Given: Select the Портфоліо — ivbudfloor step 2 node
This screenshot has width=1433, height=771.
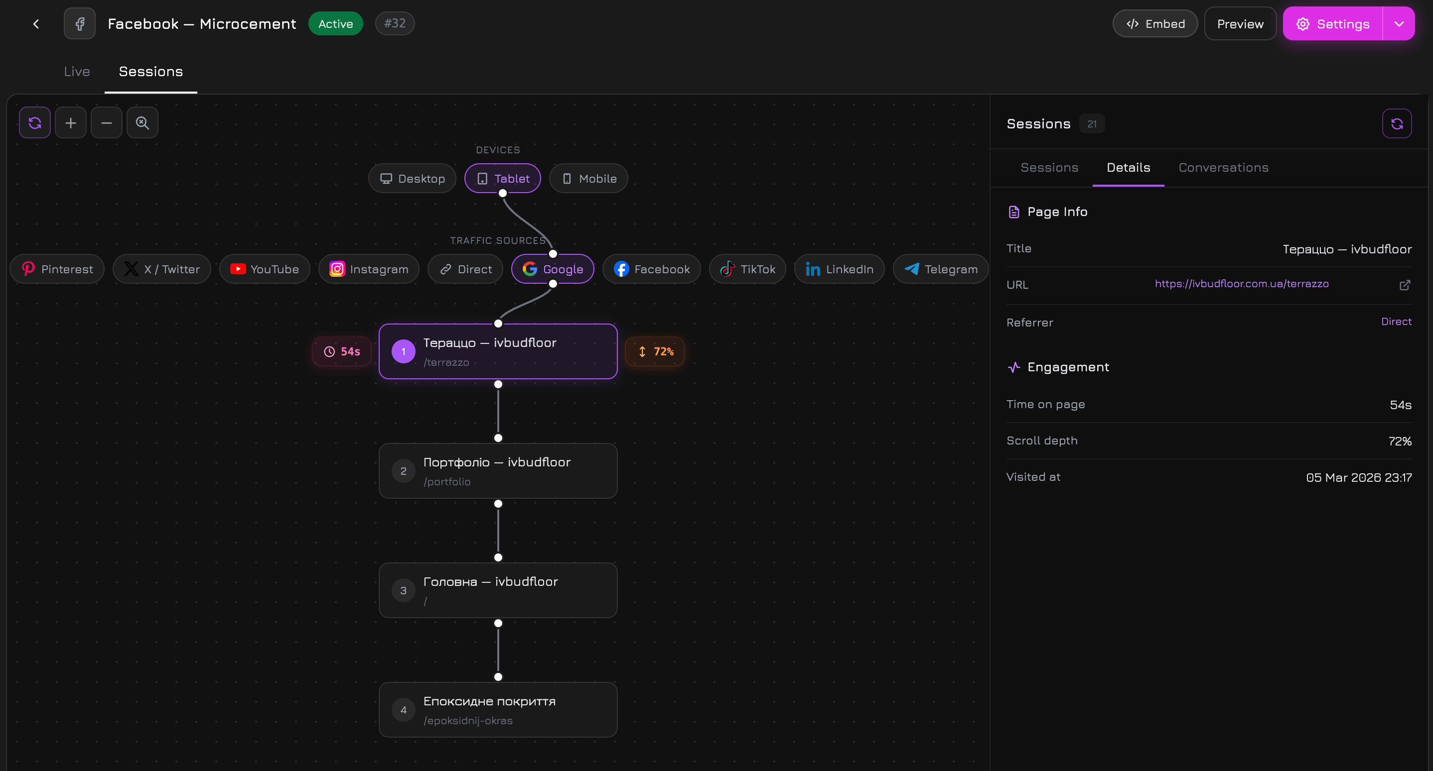Looking at the screenshot, I should (x=498, y=471).
